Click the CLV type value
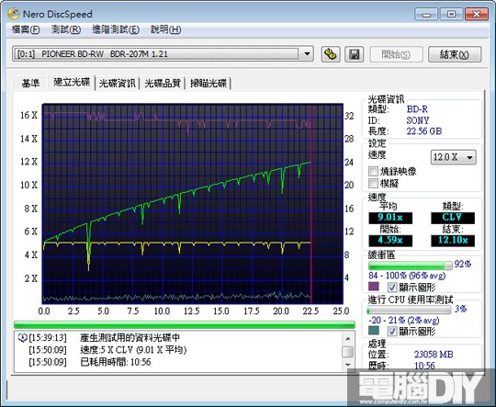Image resolution: width=496 pixels, height=407 pixels. tap(453, 218)
